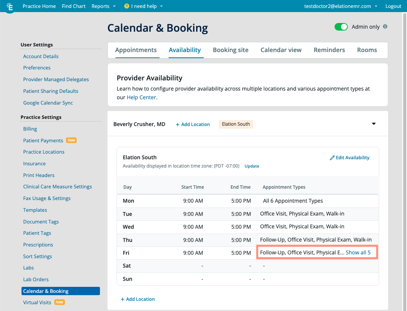Switch to the Appointments tab
This screenshot has height=311, width=407.
pos(136,50)
